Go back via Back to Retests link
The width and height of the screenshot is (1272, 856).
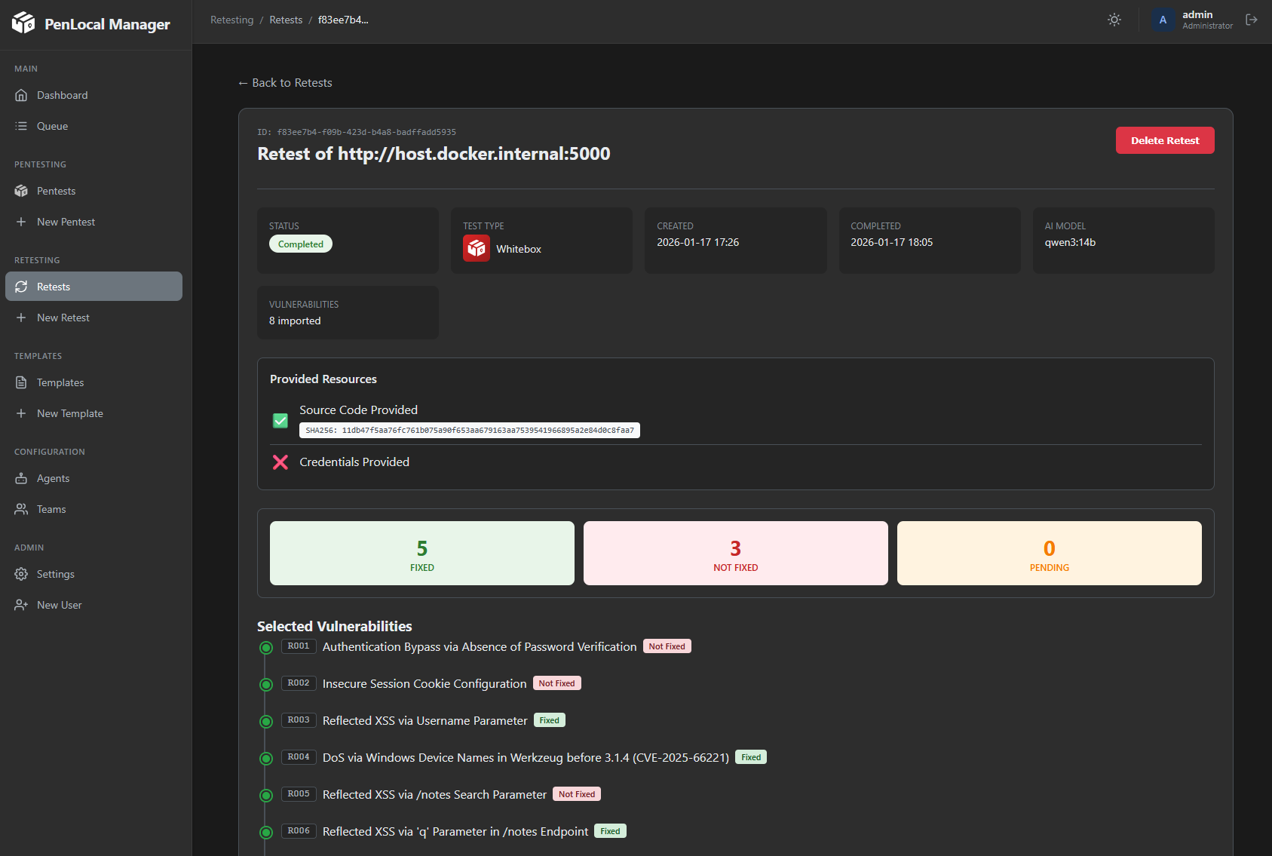click(285, 83)
